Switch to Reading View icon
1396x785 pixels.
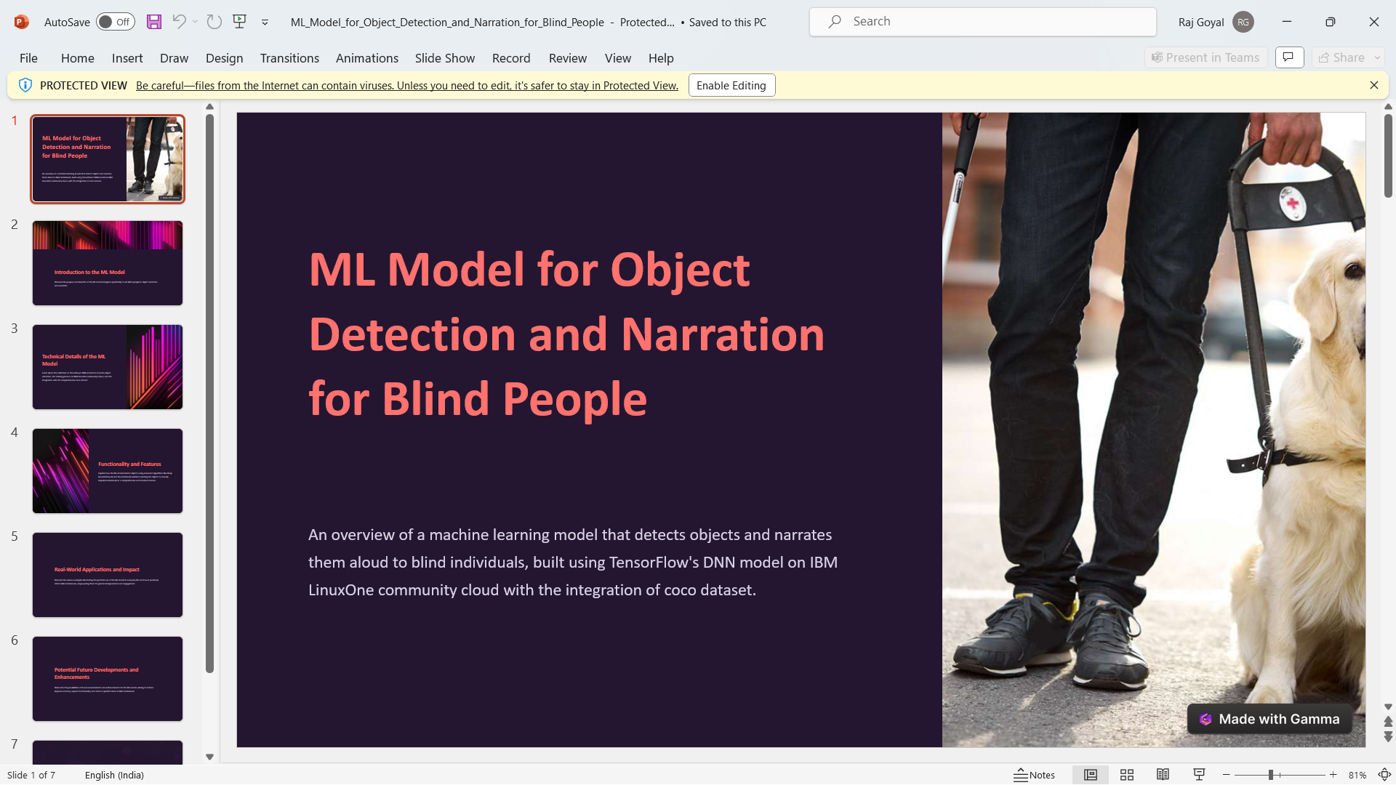tap(1163, 775)
